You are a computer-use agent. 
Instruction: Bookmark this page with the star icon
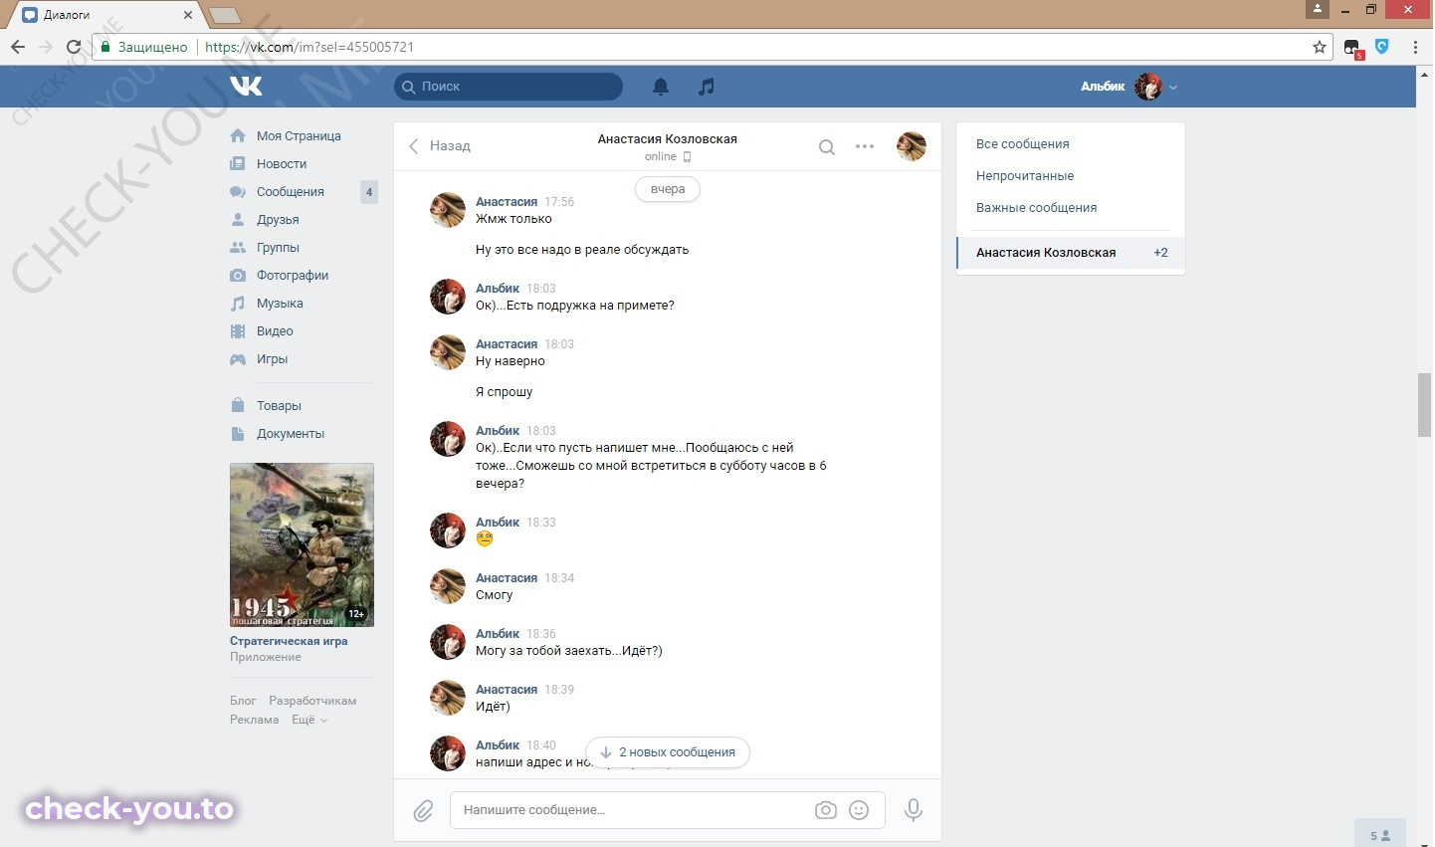[x=1320, y=47]
